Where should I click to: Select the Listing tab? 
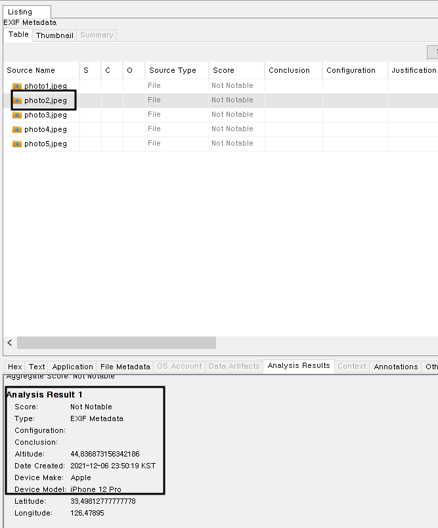(x=27, y=12)
